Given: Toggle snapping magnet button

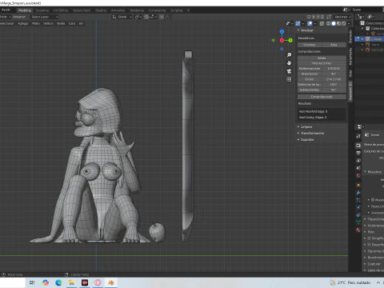Looking at the screenshot, I should (x=146, y=17).
